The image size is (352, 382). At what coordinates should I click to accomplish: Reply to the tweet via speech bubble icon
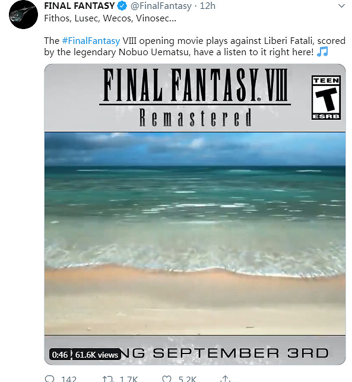(x=50, y=379)
